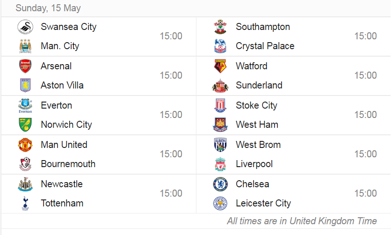Click the Arsenal club crest
This screenshot has height=235, width=391.
(25, 66)
